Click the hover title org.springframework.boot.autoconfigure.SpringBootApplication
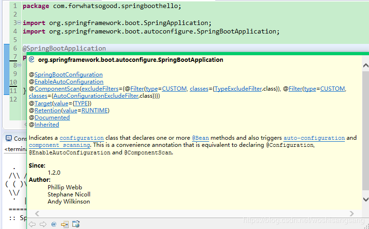 (x=131, y=59)
